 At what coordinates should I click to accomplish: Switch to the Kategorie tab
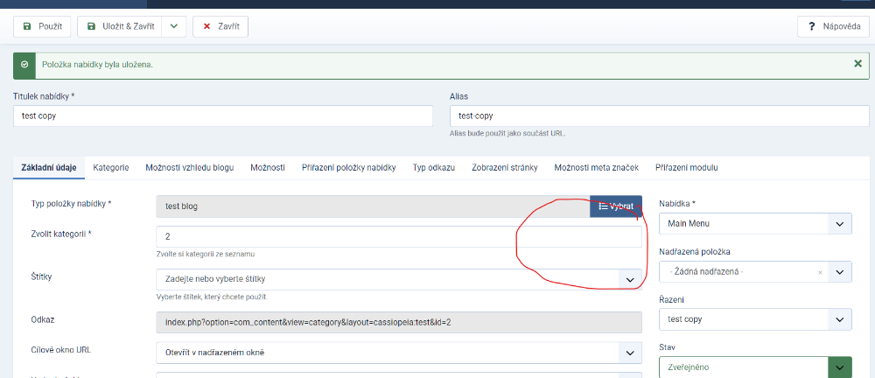(x=111, y=167)
